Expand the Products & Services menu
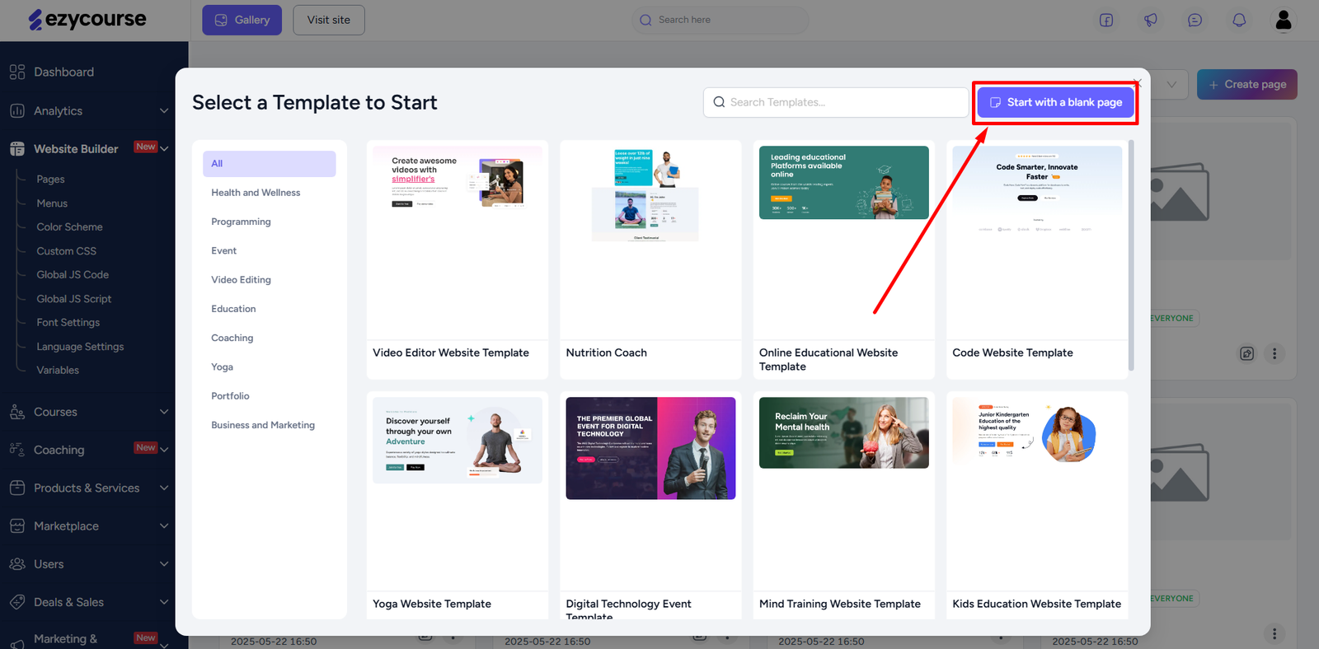 pos(163,488)
